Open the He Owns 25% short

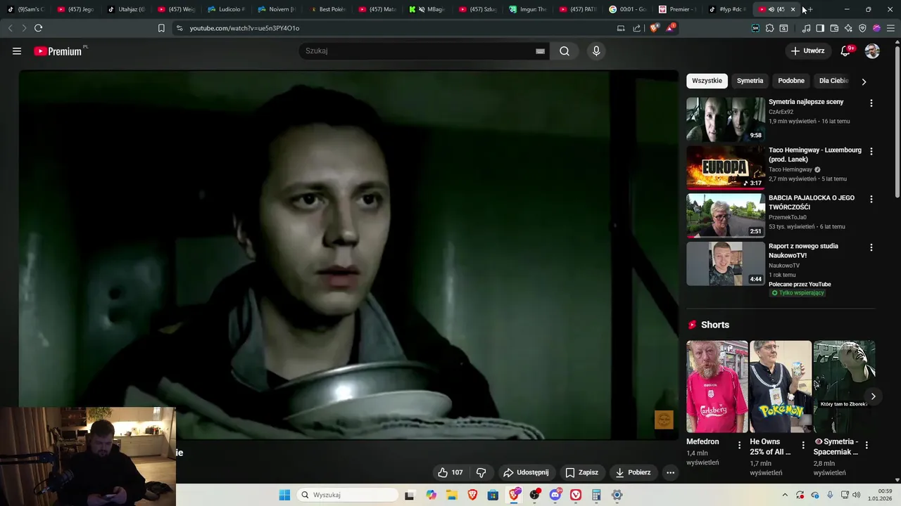(781, 387)
